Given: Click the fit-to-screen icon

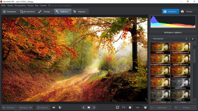Looking at the screenshot, I should point(117,108).
